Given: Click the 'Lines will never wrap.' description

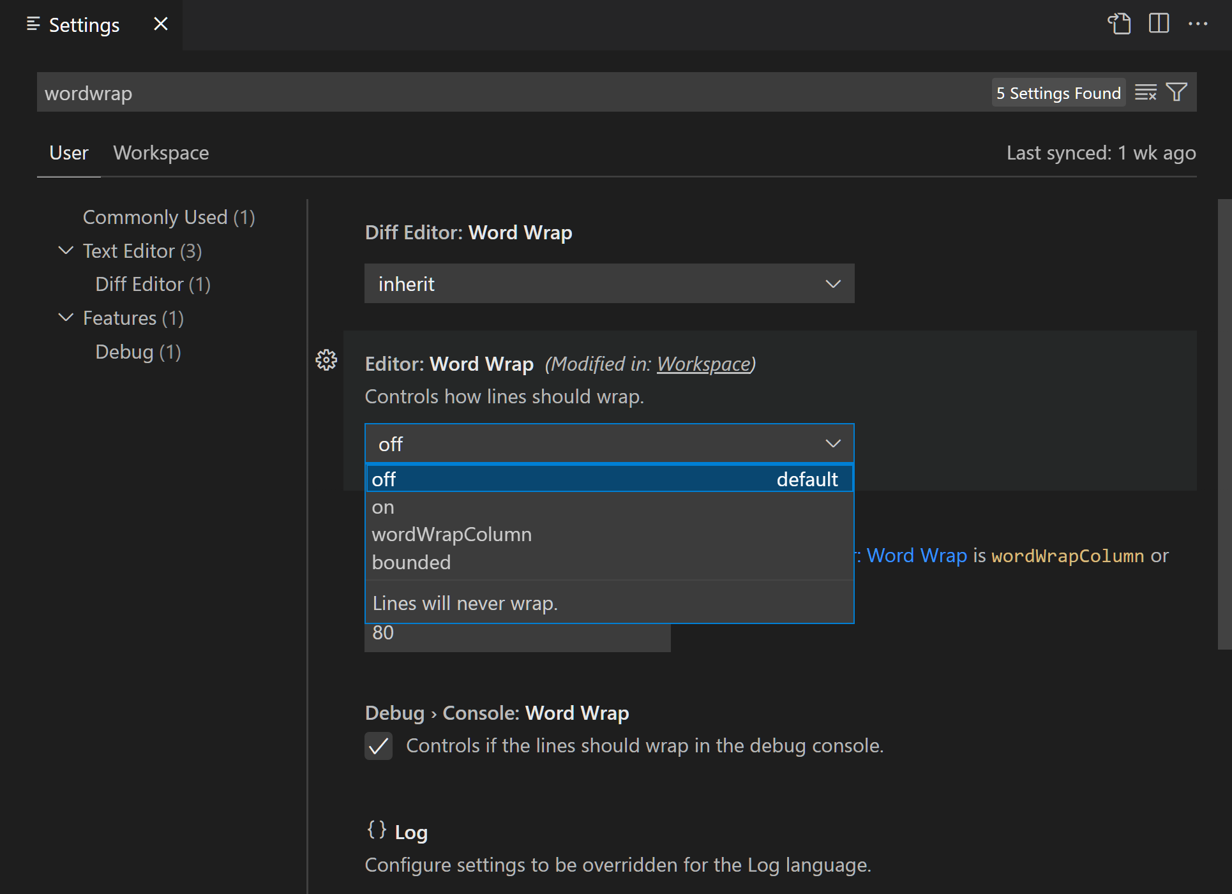Looking at the screenshot, I should pos(465,603).
